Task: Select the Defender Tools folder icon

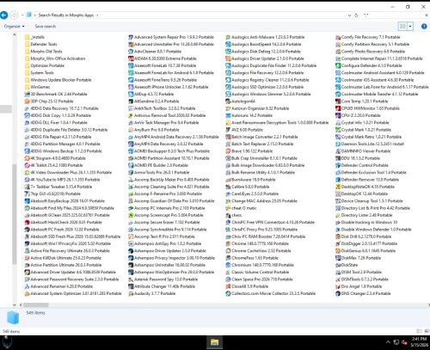Action: point(28,44)
